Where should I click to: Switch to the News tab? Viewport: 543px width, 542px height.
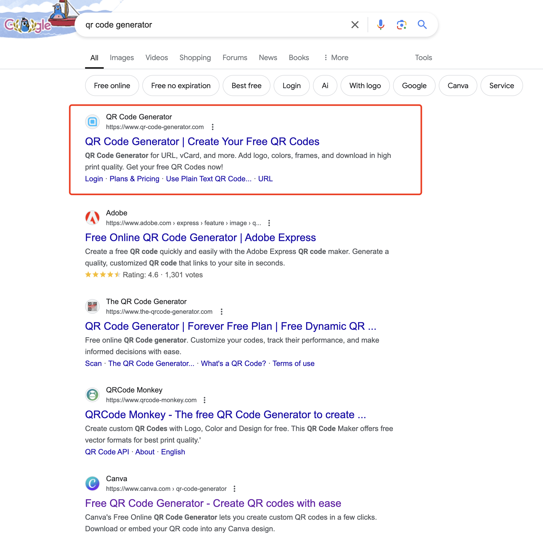click(268, 57)
